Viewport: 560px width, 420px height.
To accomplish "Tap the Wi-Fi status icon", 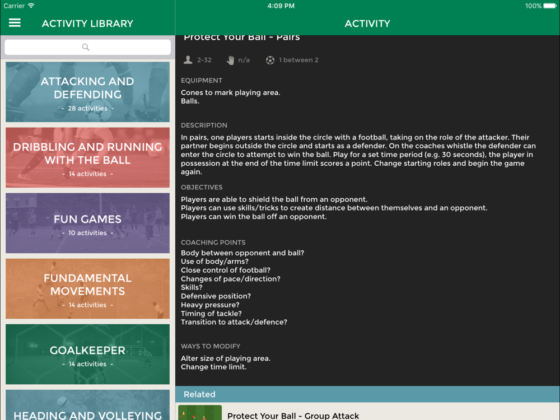I will 31,6.
